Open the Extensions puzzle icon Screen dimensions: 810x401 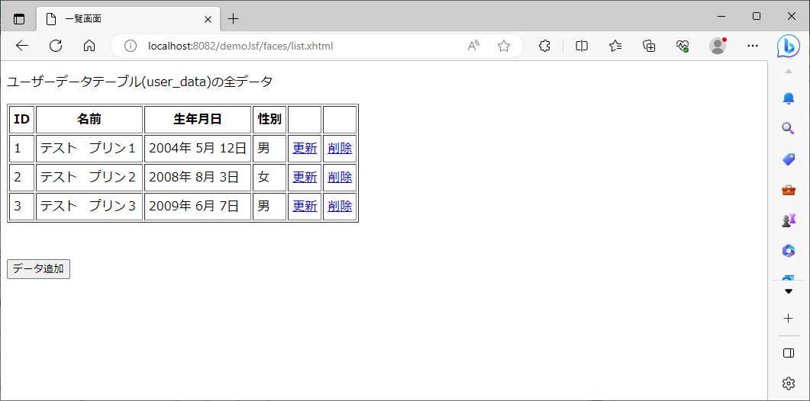click(544, 46)
